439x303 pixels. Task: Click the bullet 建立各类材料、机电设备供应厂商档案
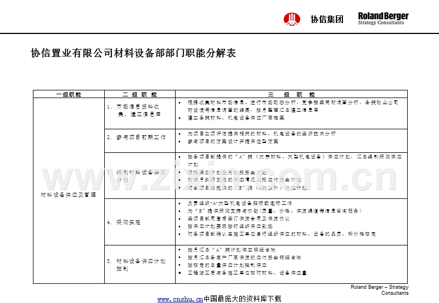coord(236,118)
